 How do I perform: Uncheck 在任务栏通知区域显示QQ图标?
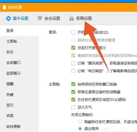73,99
